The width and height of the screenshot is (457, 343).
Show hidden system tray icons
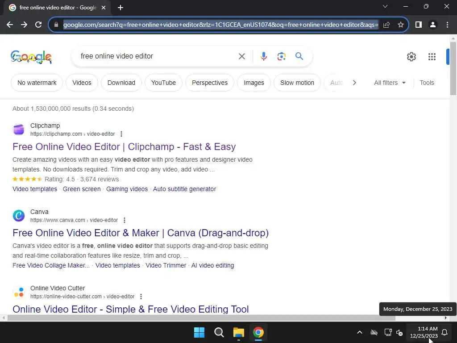pos(360,332)
